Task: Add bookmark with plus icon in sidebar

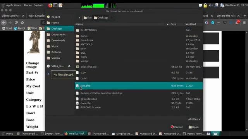Action: 48,74
